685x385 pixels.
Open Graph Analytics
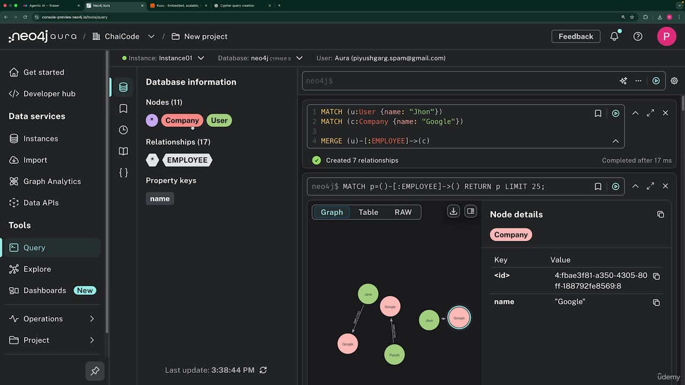pyautogui.click(x=52, y=181)
